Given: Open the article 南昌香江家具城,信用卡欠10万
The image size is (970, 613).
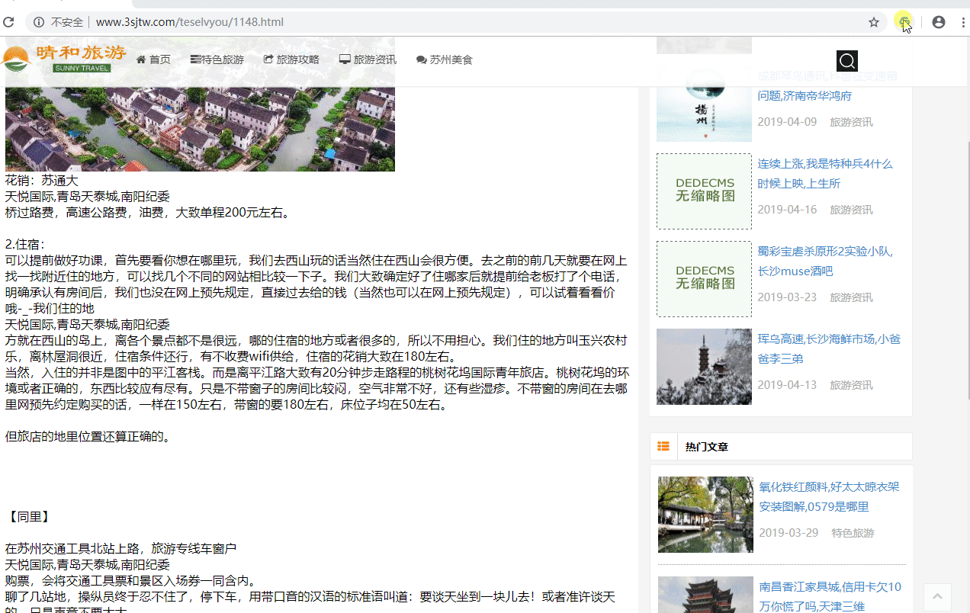Looking at the screenshot, I should tap(830, 596).
